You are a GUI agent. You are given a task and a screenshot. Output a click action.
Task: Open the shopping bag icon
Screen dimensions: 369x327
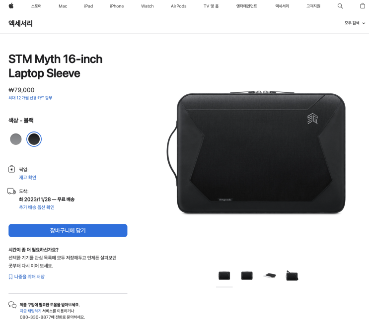[363, 6]
